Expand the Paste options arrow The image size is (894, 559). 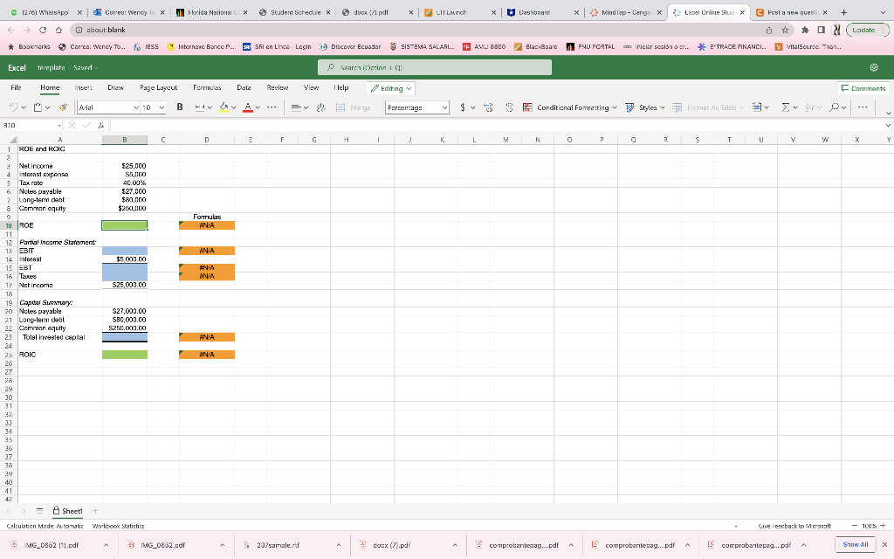pos(47,107)
